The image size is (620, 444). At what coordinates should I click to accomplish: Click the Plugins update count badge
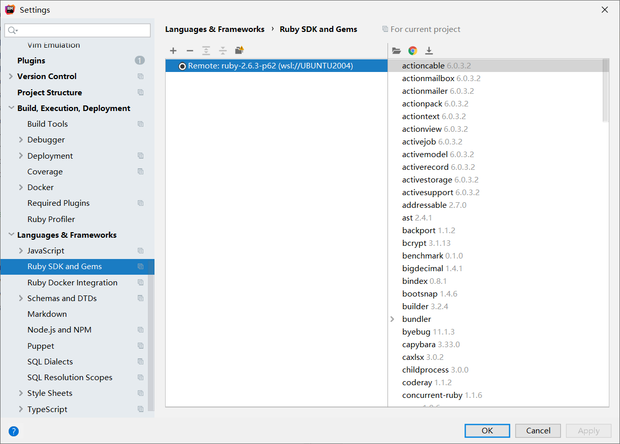[x=140, y=61]
